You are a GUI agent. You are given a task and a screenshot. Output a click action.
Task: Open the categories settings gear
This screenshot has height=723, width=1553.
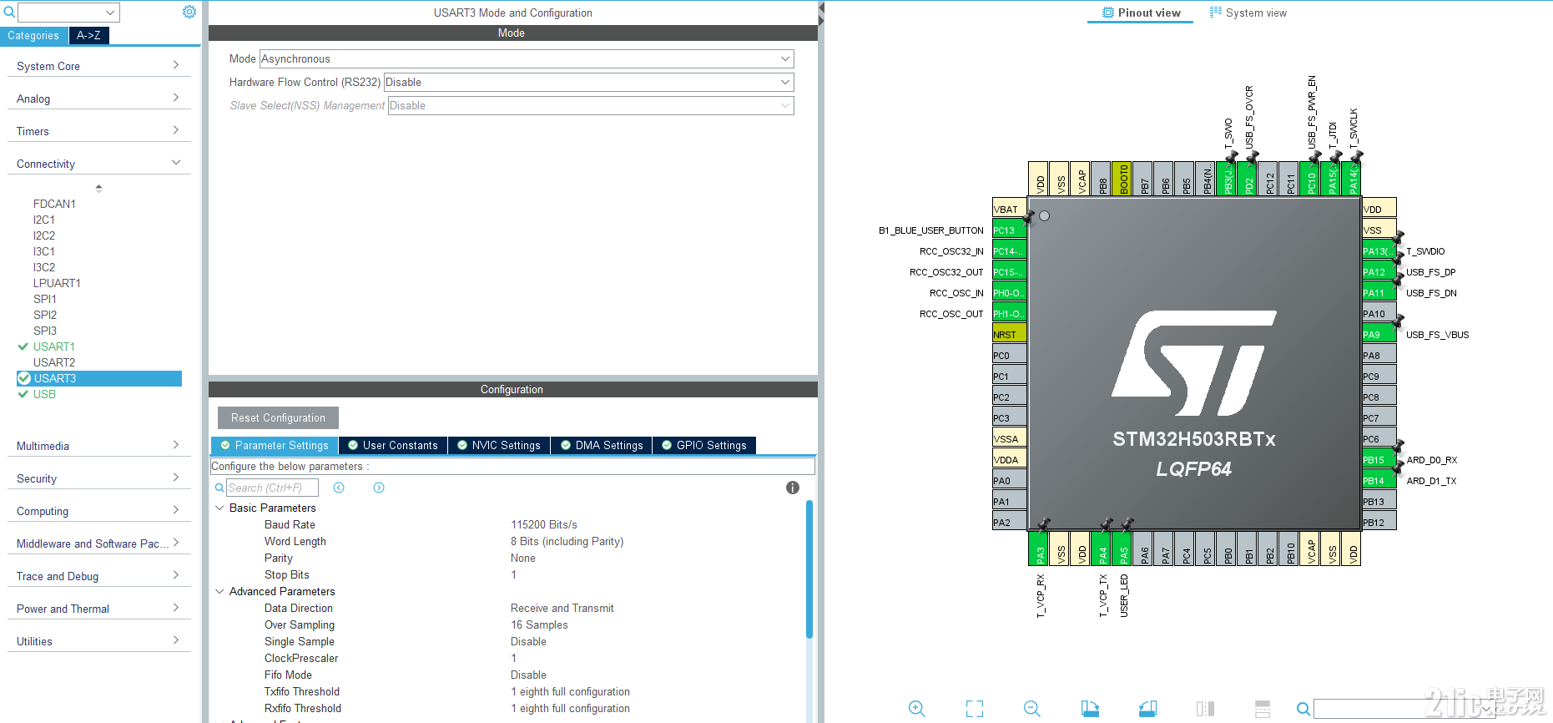click(x=189, y=12)
